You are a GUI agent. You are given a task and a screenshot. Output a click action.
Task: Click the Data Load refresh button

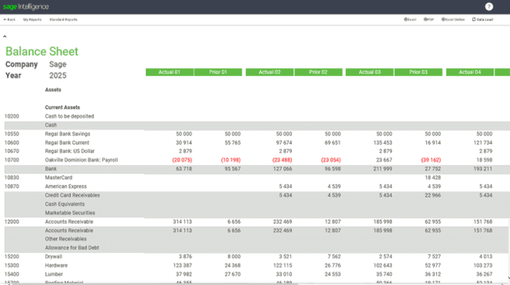click(483, 20)
